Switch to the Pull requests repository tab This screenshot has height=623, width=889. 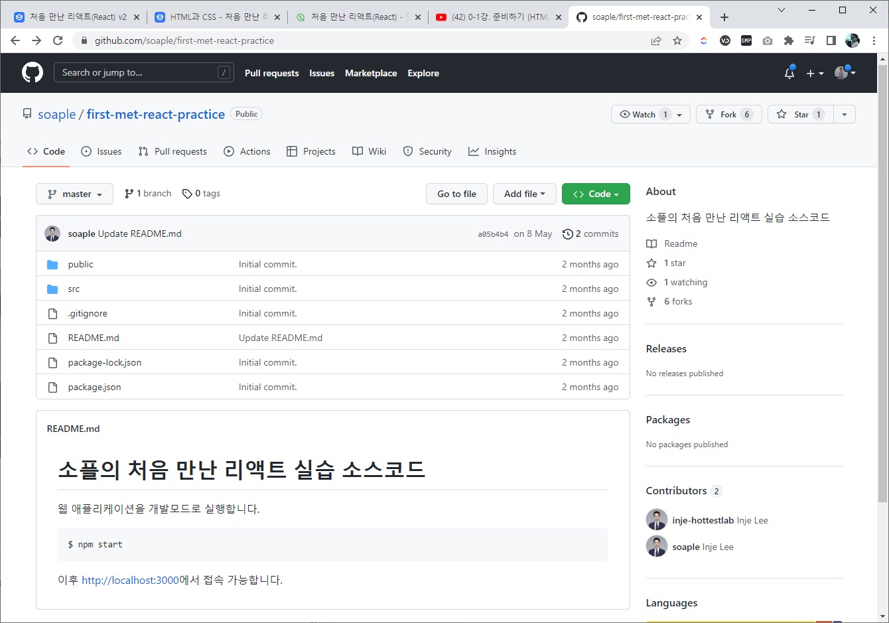(x=172, y=151)
